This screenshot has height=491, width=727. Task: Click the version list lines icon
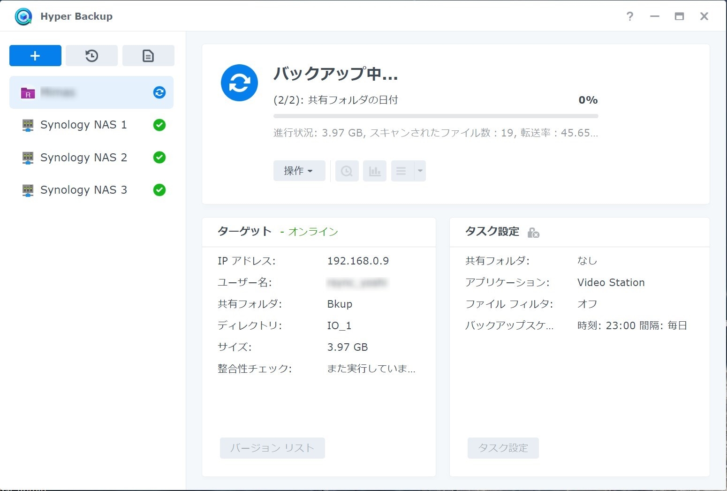[x=401, y=171]
